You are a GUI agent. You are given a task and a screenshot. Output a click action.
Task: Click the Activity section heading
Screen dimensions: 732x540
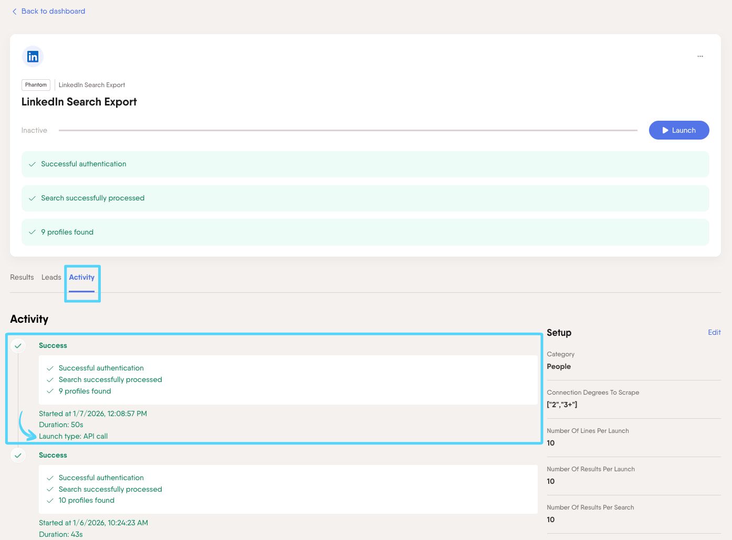29,319
